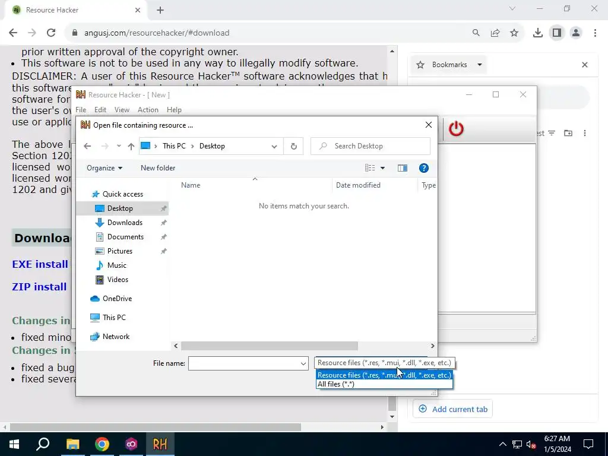Toggle the preview pane icon
The width and height of the screenshot is (608, 456).
click(403, 168)
